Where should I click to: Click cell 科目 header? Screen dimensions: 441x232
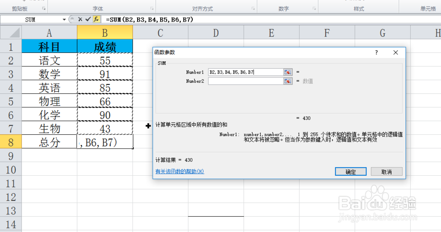coord(49,46)
